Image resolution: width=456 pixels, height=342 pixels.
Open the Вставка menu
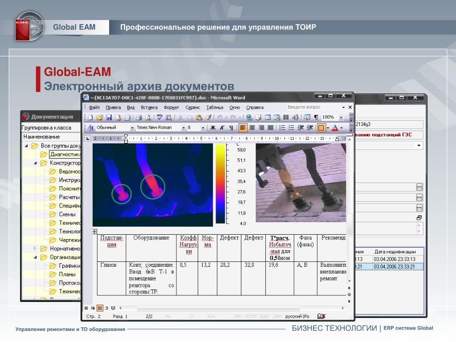tap(149, 107)
